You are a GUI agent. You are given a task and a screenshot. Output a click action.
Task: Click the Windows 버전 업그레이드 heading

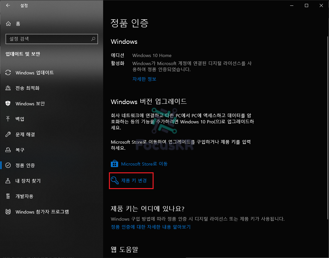pos(149,102)
